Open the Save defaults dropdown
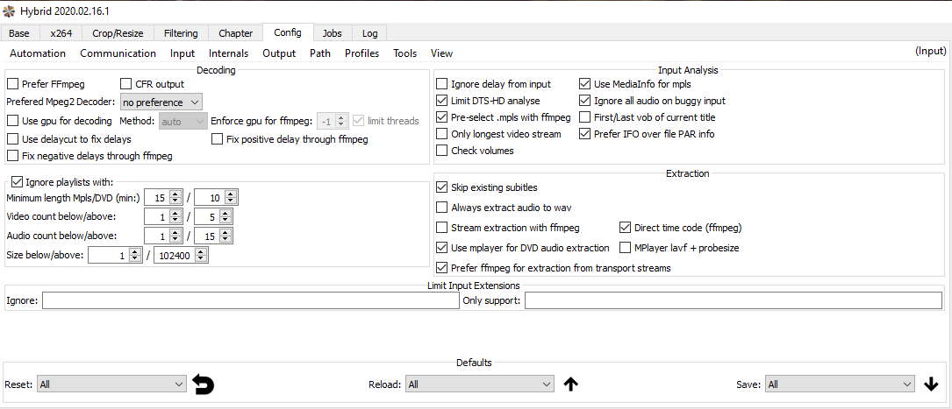This screenshot has height=409, width=952. point(840,384)
